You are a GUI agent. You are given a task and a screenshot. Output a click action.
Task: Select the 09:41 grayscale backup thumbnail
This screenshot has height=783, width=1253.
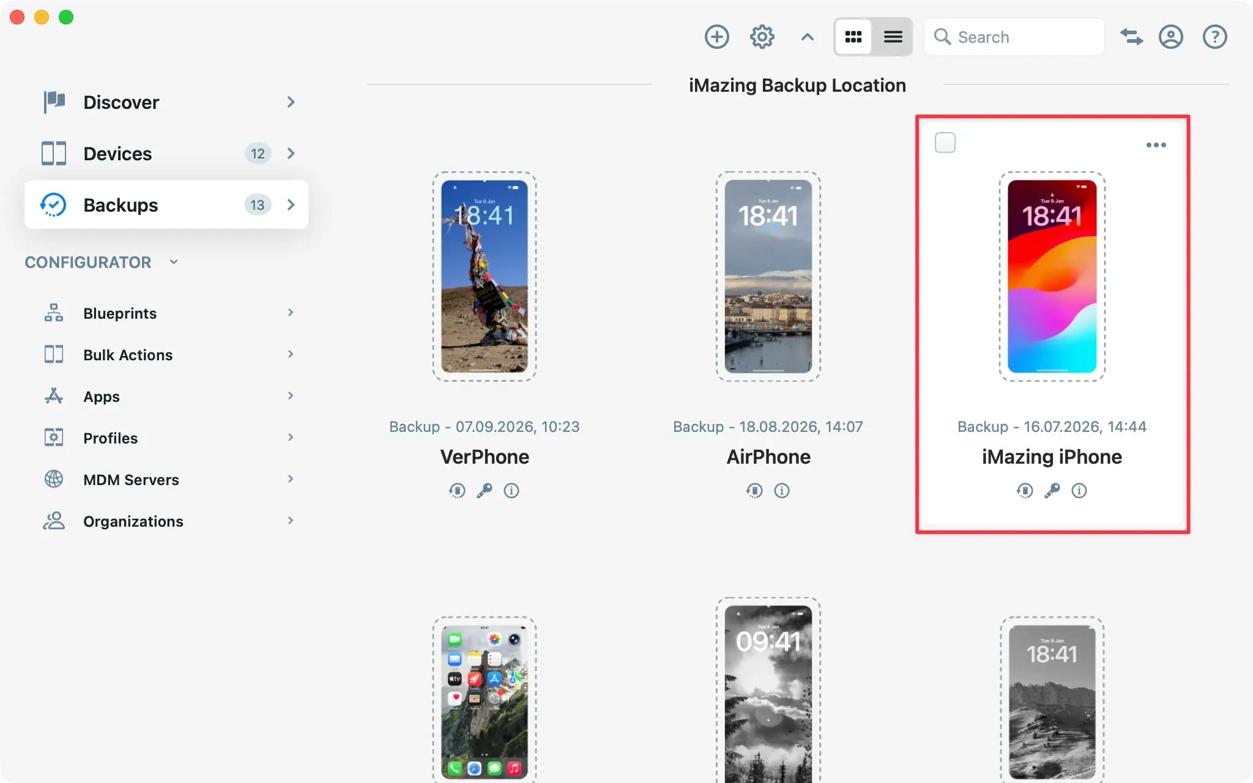tap(768, 690)
